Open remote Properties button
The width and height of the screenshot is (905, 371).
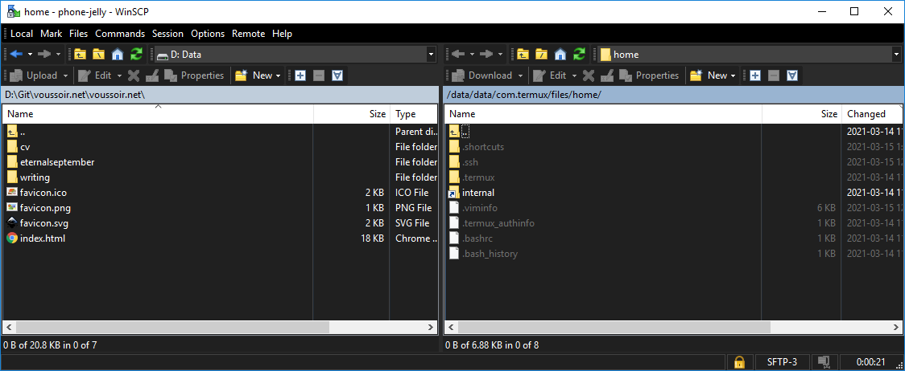click(x=650, y=75)
